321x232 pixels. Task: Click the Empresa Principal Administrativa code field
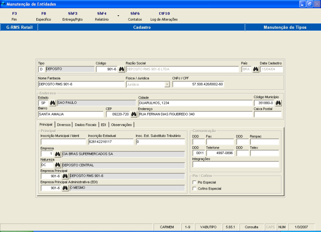pyautogui.click(x=51, y=188)
